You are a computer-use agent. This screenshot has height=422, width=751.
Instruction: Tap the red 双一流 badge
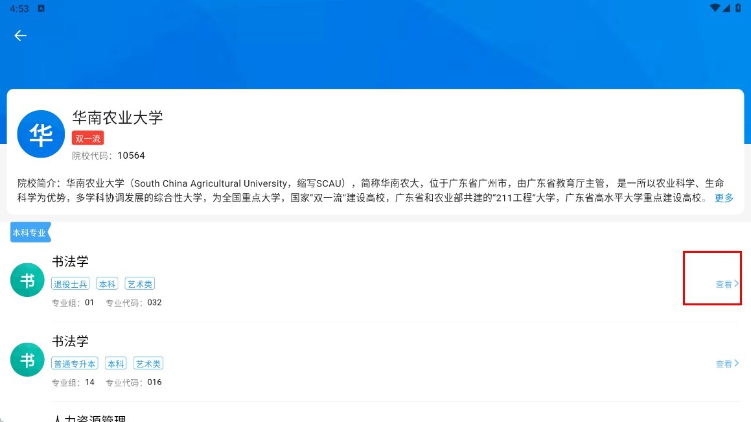tap(87, 139)
